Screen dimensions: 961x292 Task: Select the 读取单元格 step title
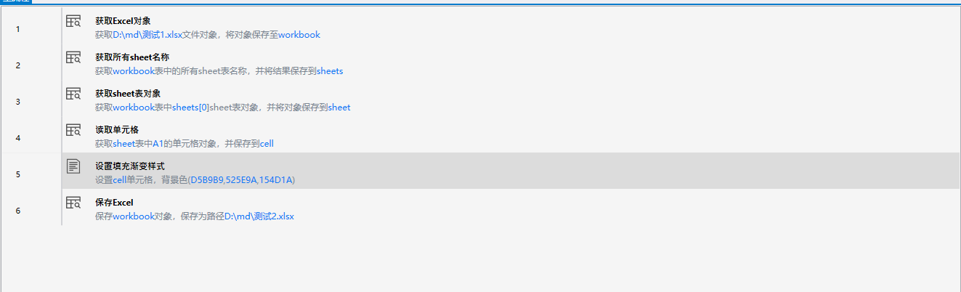point(117,130)
